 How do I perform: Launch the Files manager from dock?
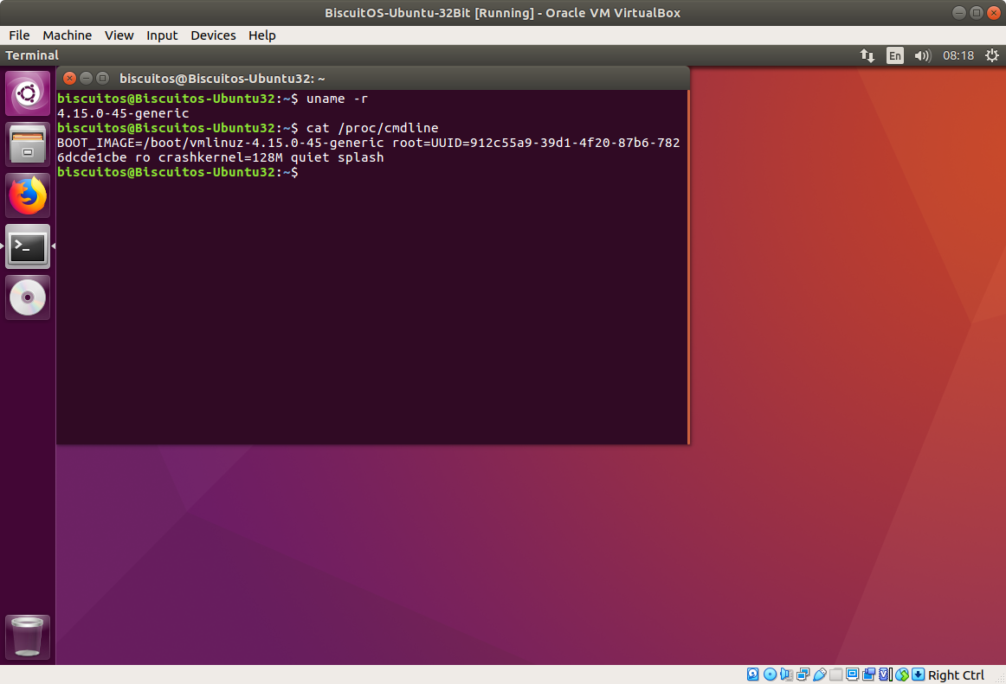pyautogui.click(x=28, y=144)
